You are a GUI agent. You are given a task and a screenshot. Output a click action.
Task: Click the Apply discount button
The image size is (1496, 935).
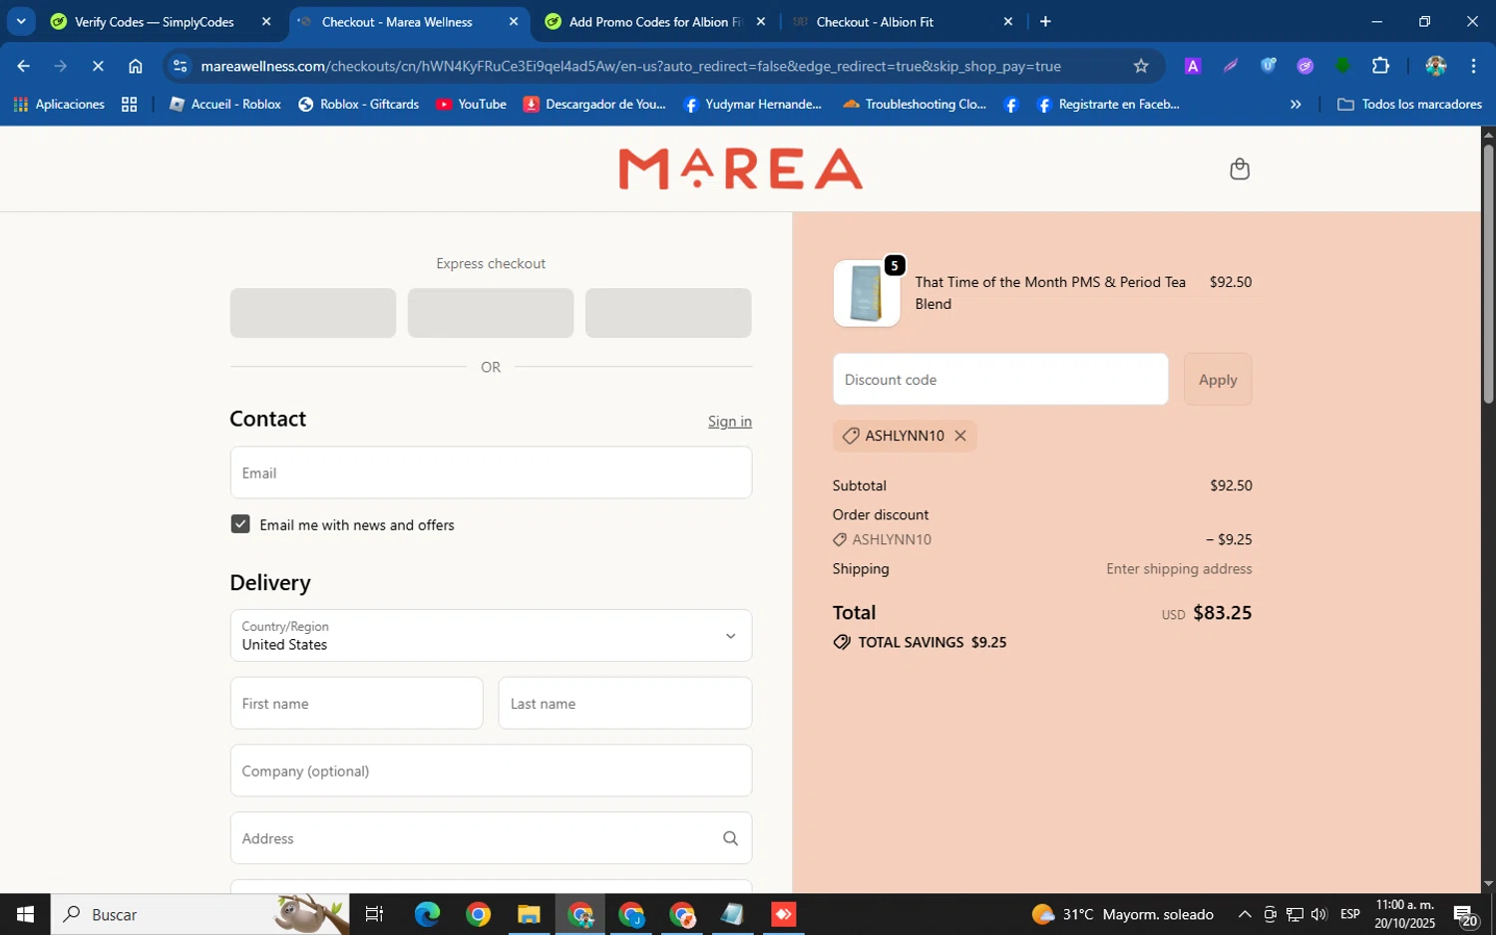click(1218, 379)
